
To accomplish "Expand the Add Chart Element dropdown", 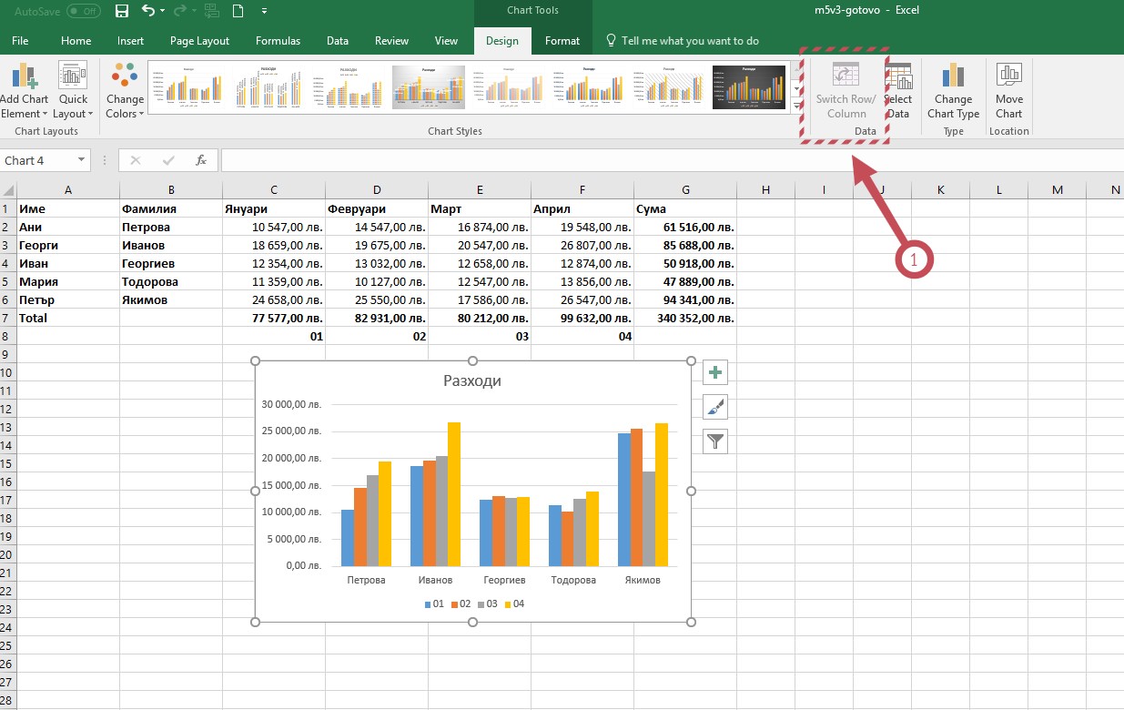I will tap(24, 91).
